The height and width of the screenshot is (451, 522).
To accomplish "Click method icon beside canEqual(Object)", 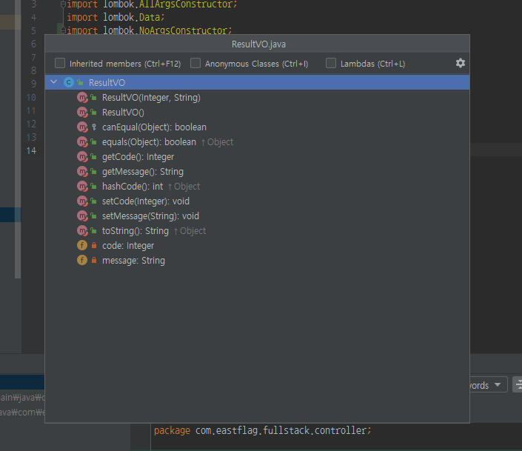I will (82, 127).
